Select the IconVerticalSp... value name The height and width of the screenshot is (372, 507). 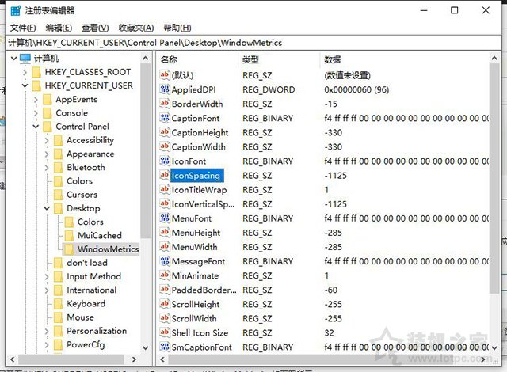203,204
